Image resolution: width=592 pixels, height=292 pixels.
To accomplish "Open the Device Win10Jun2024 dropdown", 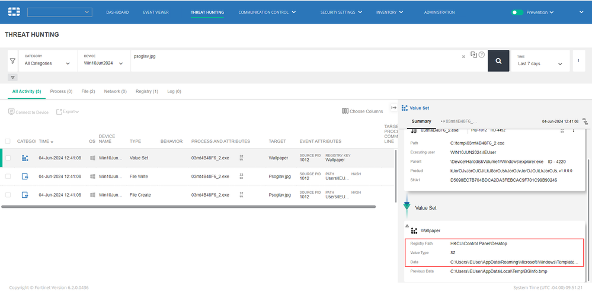I will [x=104, y=63].
